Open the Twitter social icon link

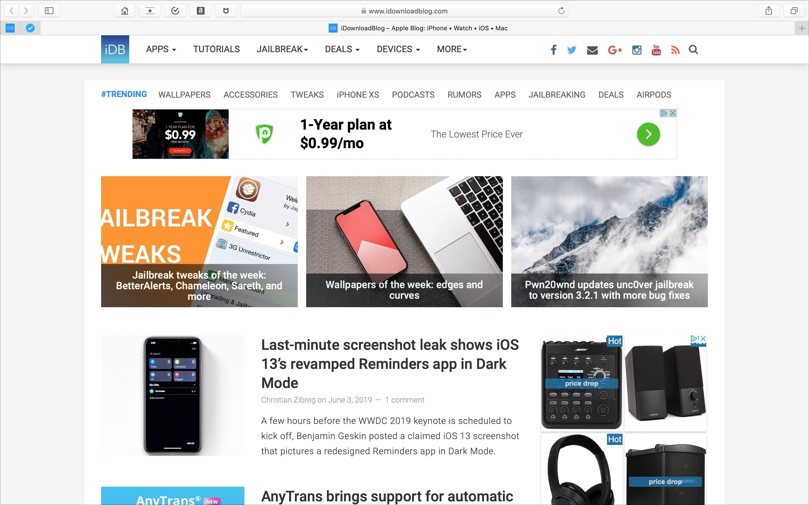click(571, 49)
